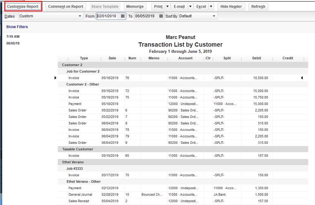Screen dimensions: 315x205
Task: Click the left-pointing row marker arrow
Action: pos(302,78)
